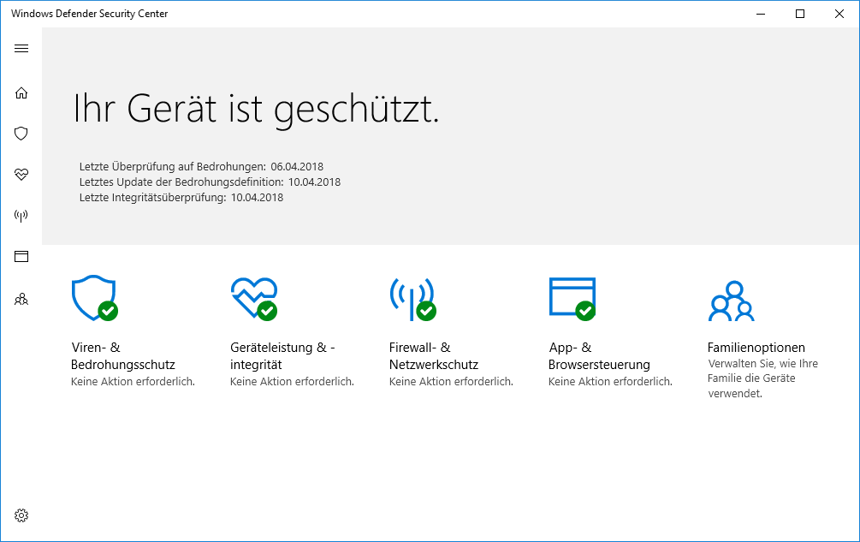
Task: Click 'Letztes Update der Bedrohungsdefinition' line
Action: (210, 182)
